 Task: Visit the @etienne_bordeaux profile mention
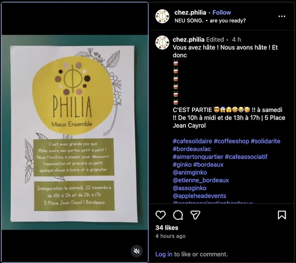pos(201,180)
